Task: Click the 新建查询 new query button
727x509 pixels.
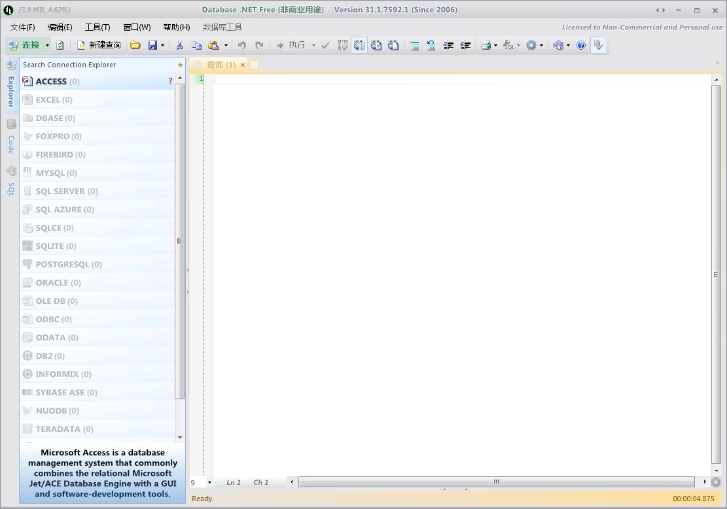Action: tap(99, 45)
